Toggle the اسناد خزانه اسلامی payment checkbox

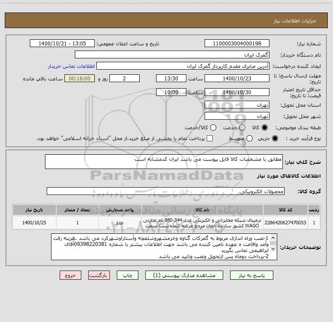click(x=210, y=138)
